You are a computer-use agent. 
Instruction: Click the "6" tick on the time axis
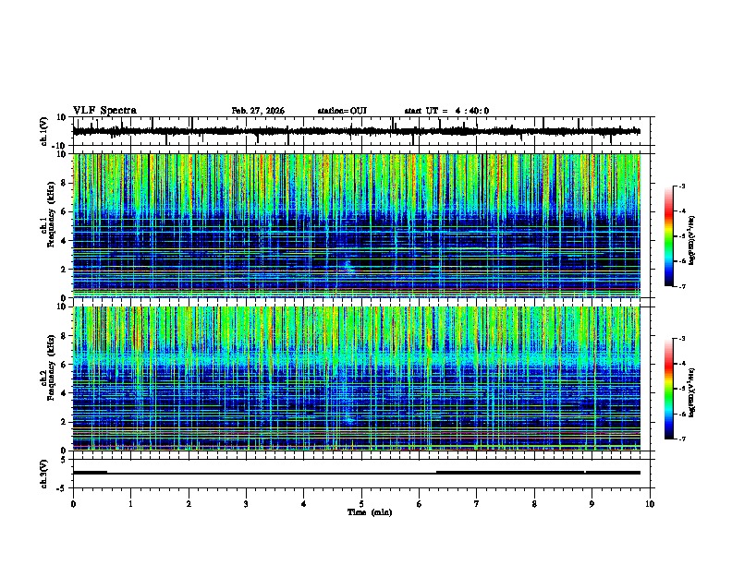click(x=420, y=503)
